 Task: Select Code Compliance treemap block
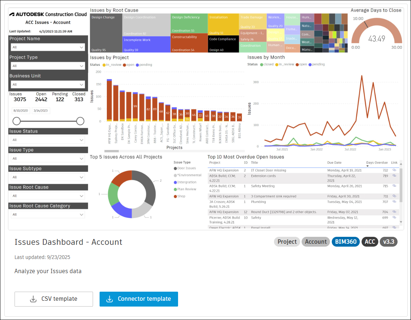coord(223,44)
